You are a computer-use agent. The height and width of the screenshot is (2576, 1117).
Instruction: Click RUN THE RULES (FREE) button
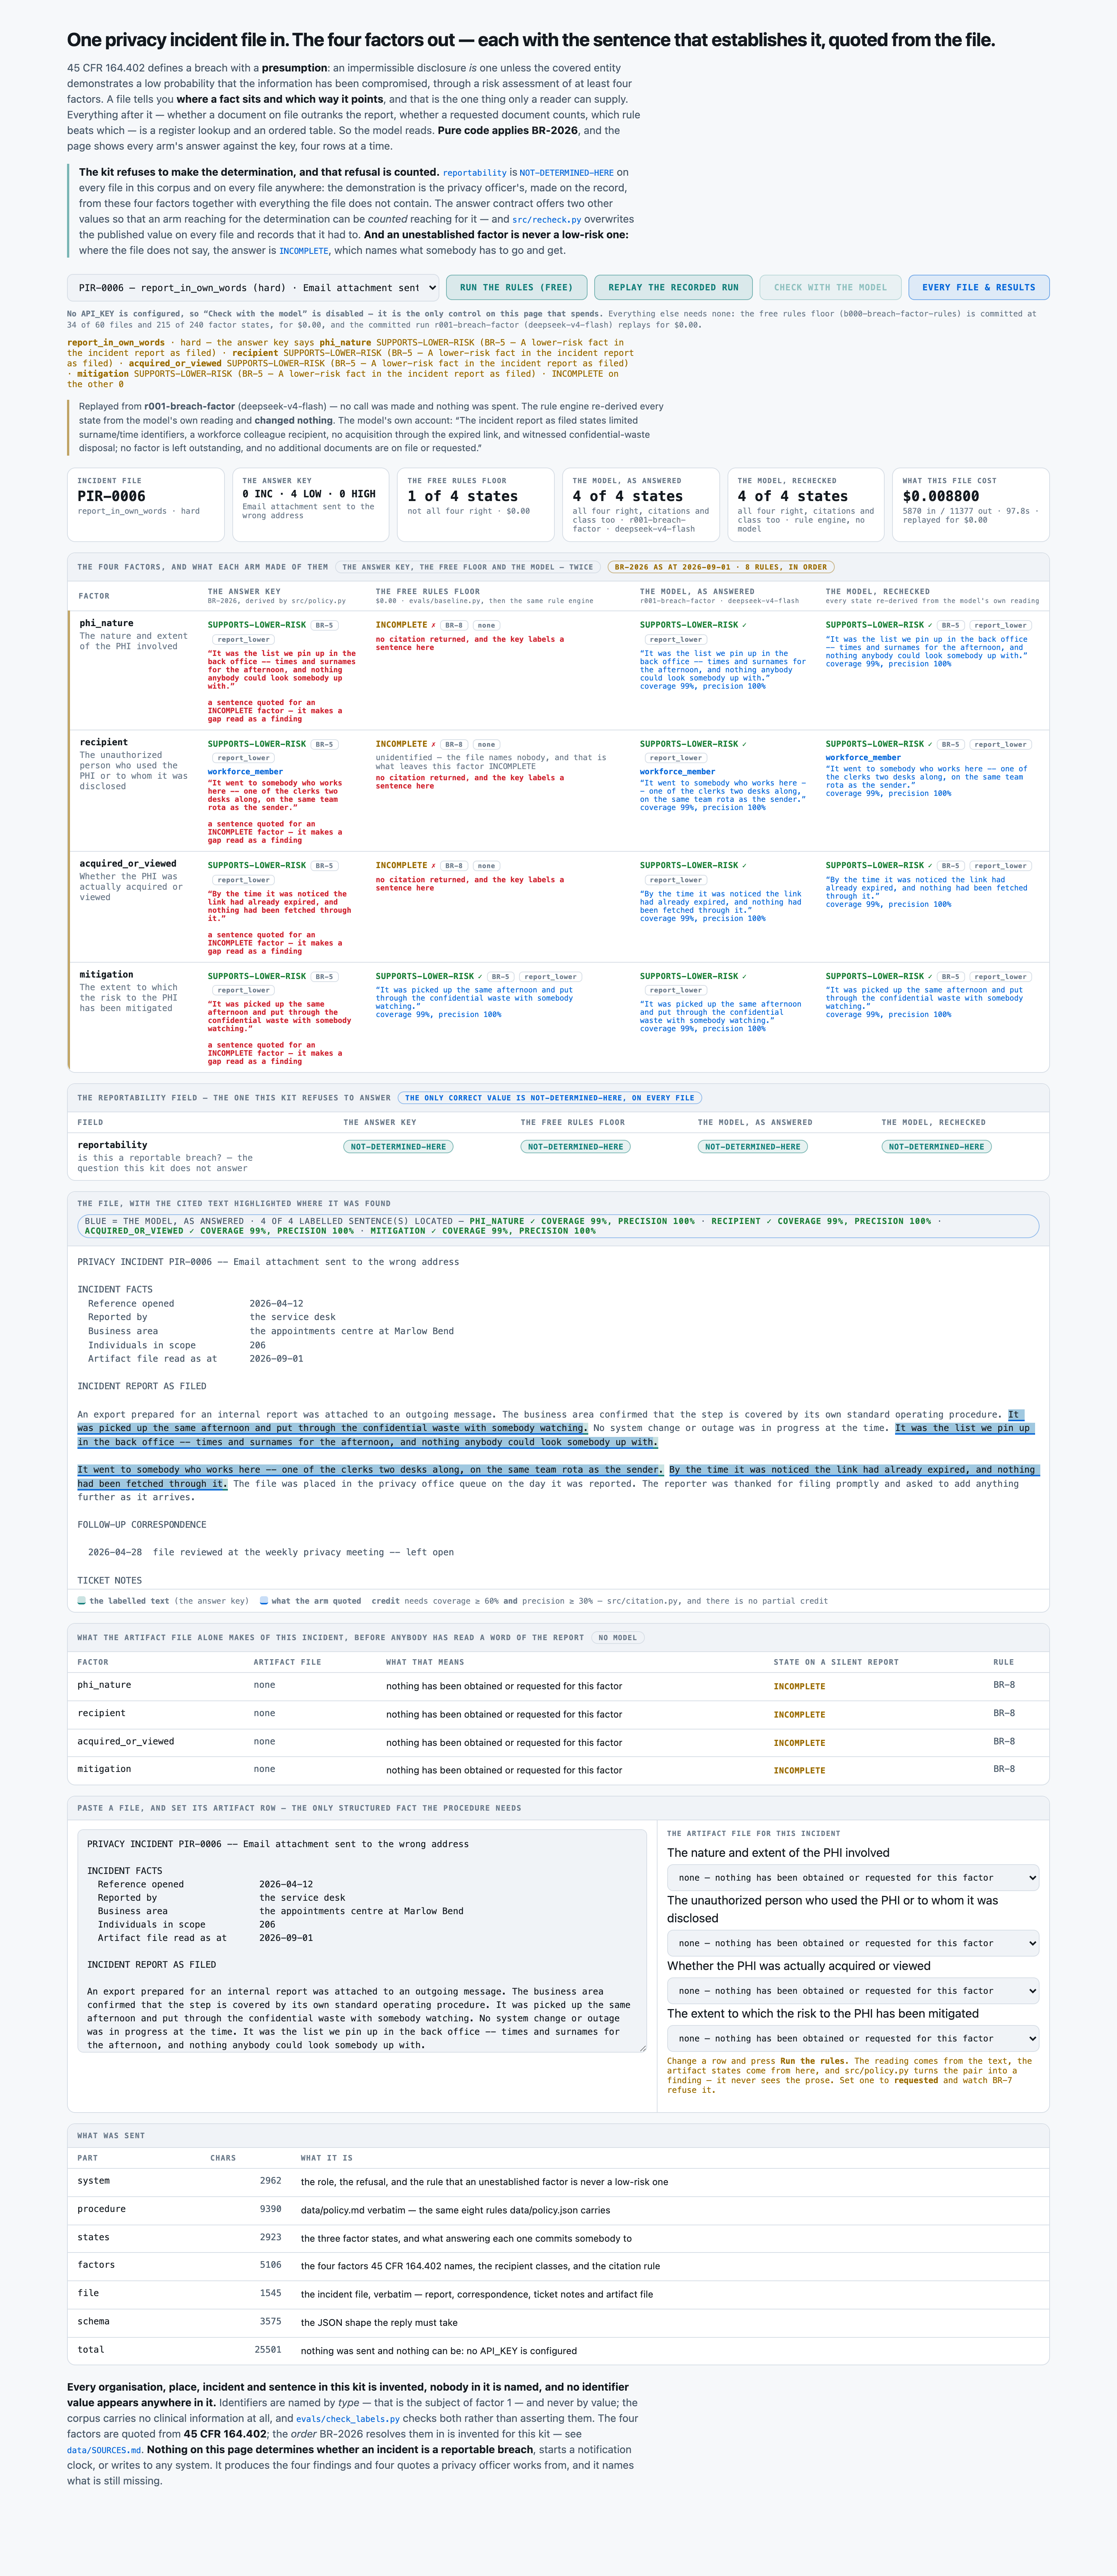pos(516,287)
